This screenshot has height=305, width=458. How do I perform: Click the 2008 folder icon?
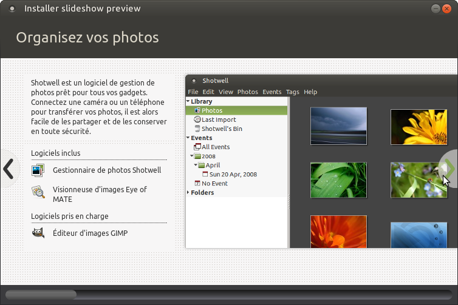pyautogui.click(x=197, y=156)
